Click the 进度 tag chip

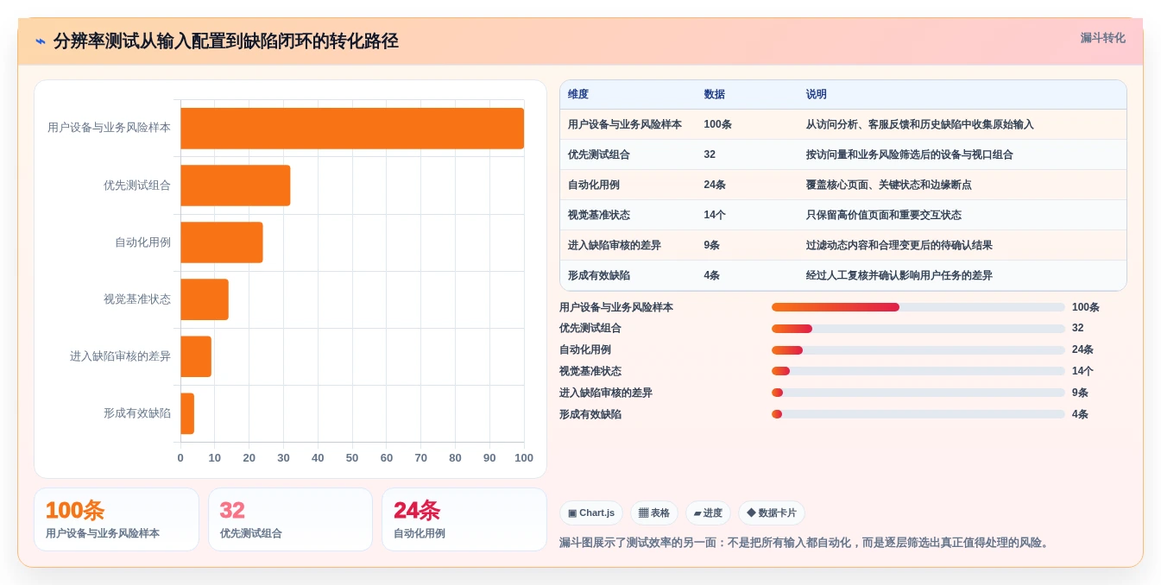[x=708, y=513]
